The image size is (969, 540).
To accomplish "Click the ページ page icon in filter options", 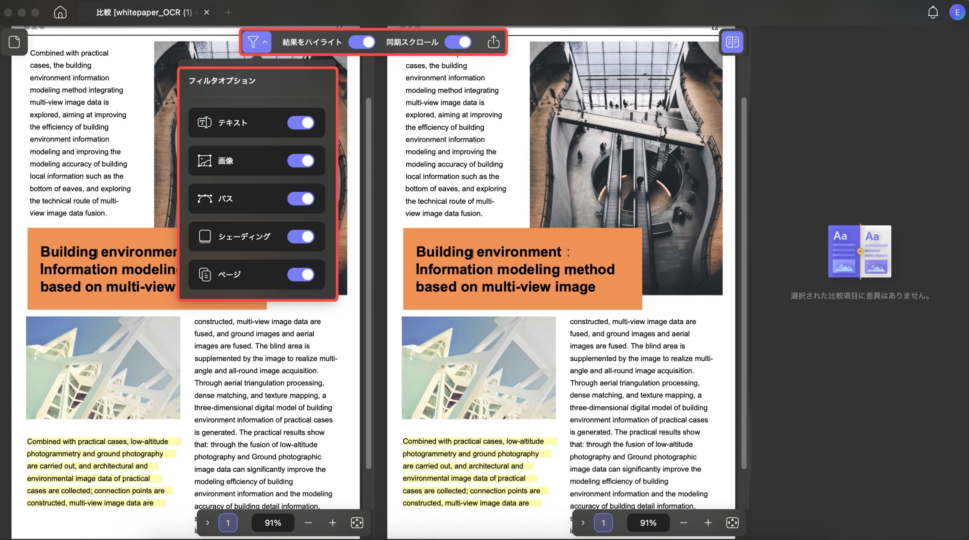I will [205, 274].
